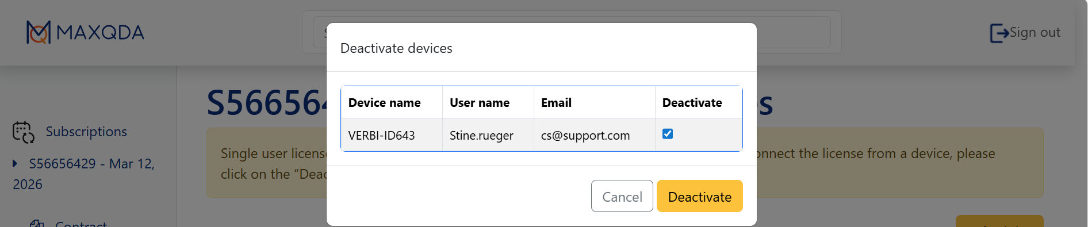Click the Cancel button in dialog

pyautogui.click(x=622, y=196)
